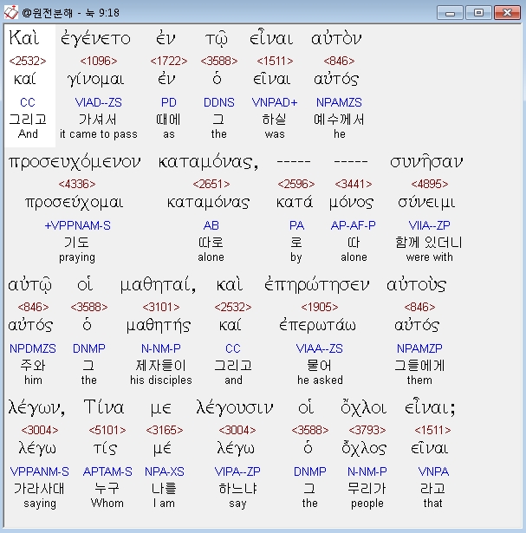This screenshot has height=533, width=526.
Task: Click Strong's number <4895>
Action: pos(430,184)
